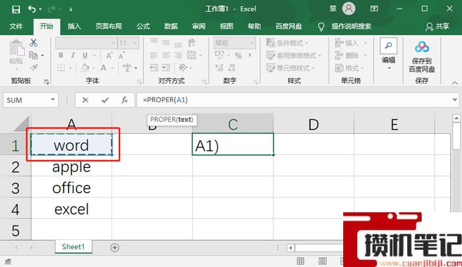The height and width of the screenshot is (267, 462).
Task: Open the 文件 menu
Action: coord(16,26)
